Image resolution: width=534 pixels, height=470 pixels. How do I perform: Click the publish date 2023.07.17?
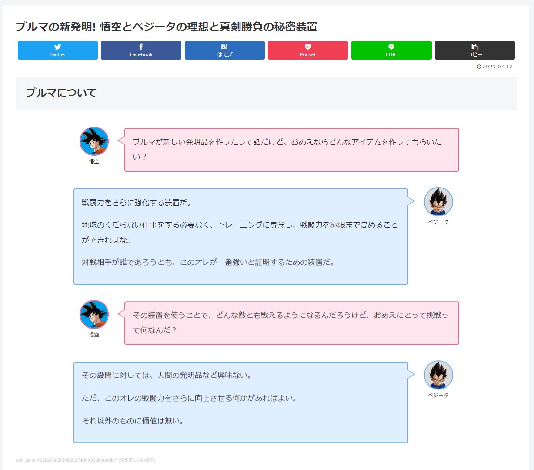(x=497, y=67)
